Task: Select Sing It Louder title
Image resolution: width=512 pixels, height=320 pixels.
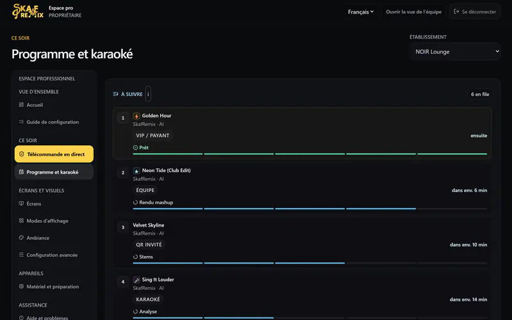Action: [x=157, y=280]
